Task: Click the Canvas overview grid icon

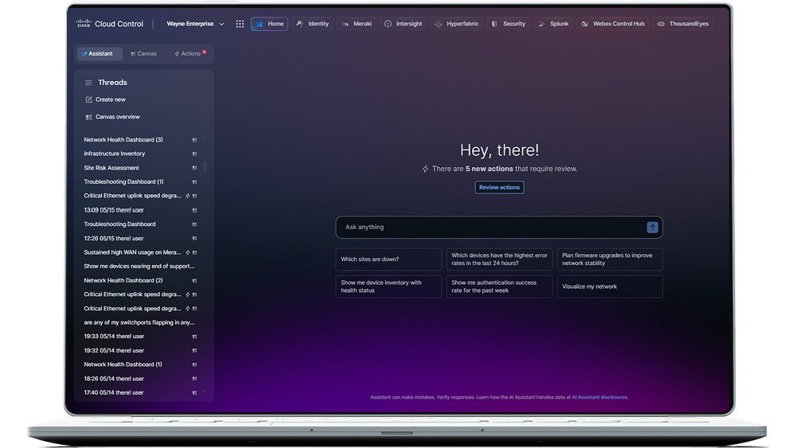Action: click(x=89, y=117)
